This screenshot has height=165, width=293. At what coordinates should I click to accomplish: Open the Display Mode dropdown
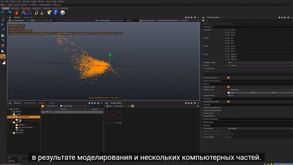260,96
